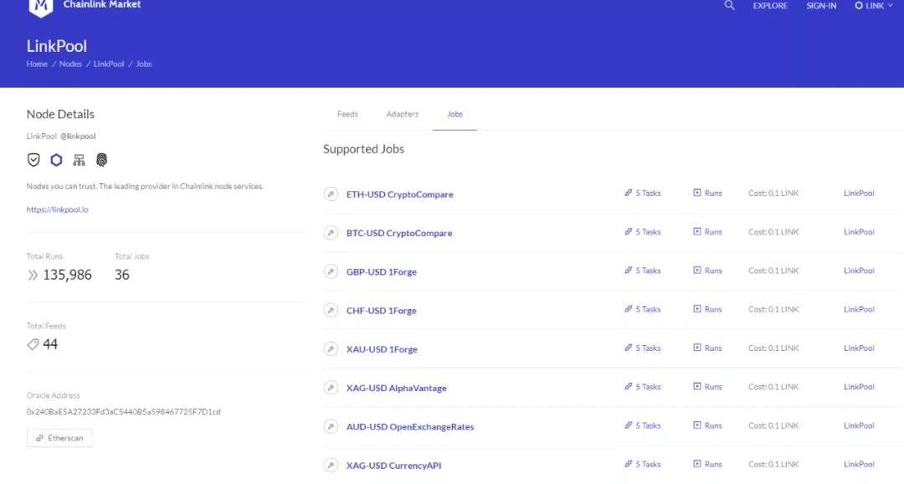Click the GBP-USD 1Forge job icon
The image size is (904, 484).
(331, 271)
